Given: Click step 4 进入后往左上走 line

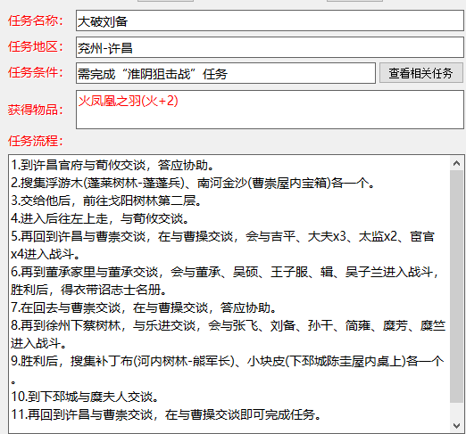Looking at the screenshot, I should [100, 218].
